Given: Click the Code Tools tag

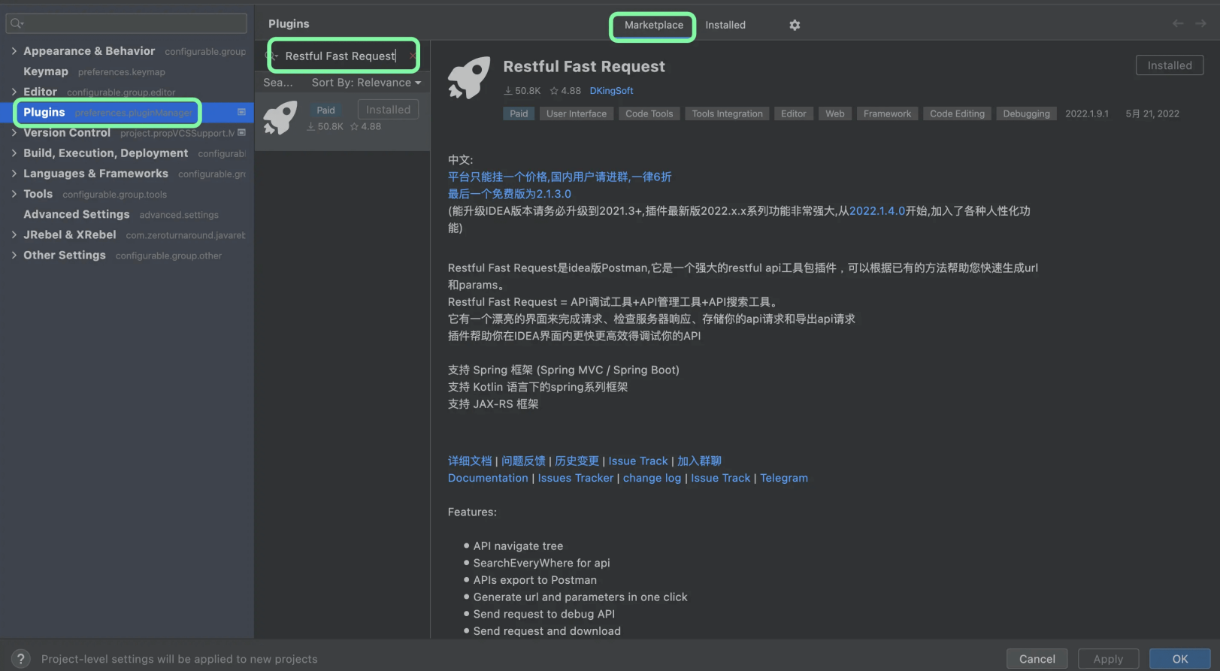Looking at the screenshot, I should click(649, 113).
